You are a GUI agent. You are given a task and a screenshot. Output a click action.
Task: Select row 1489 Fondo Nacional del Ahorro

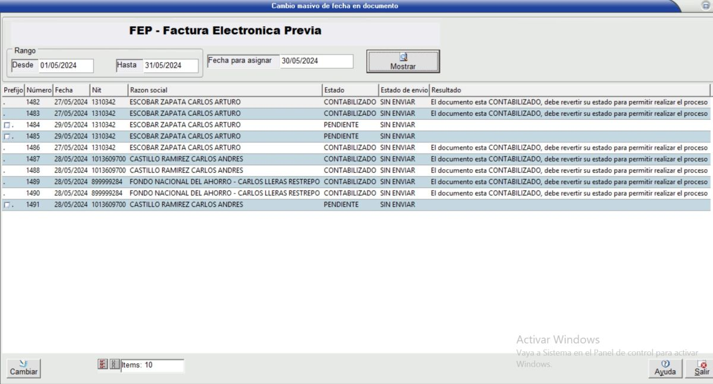[224, 182]
